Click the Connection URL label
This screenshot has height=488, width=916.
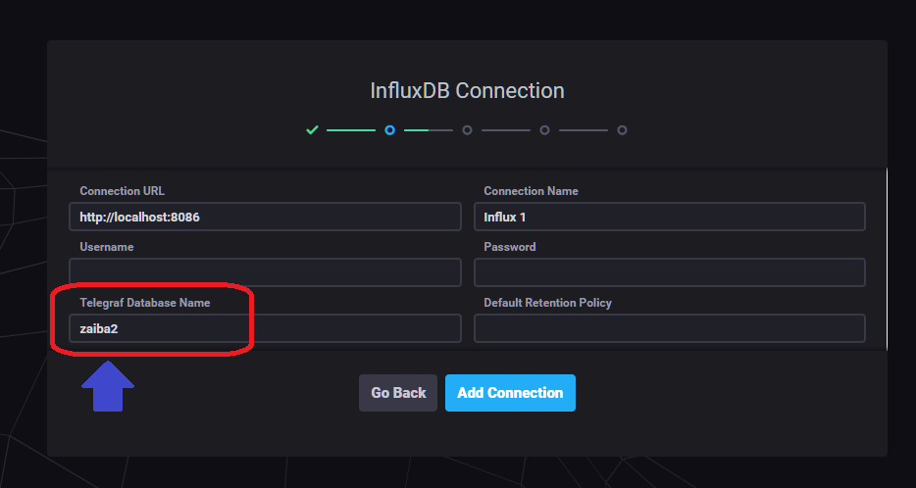(x=122, y=191)
